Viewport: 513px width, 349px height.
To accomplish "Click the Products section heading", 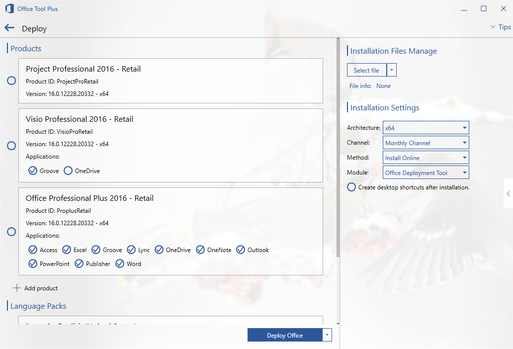I will (26, 48).
